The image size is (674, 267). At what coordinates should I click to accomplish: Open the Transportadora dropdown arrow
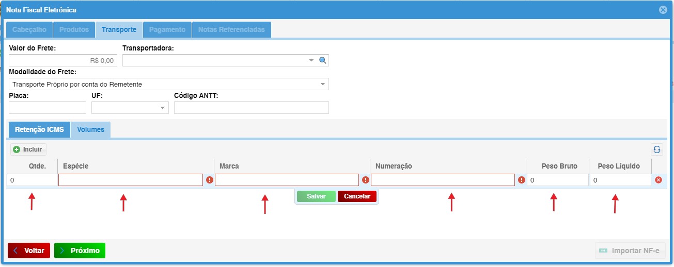(x=311, y=60)
